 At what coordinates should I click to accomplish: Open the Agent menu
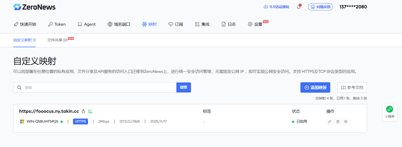(x=87, y=24)
